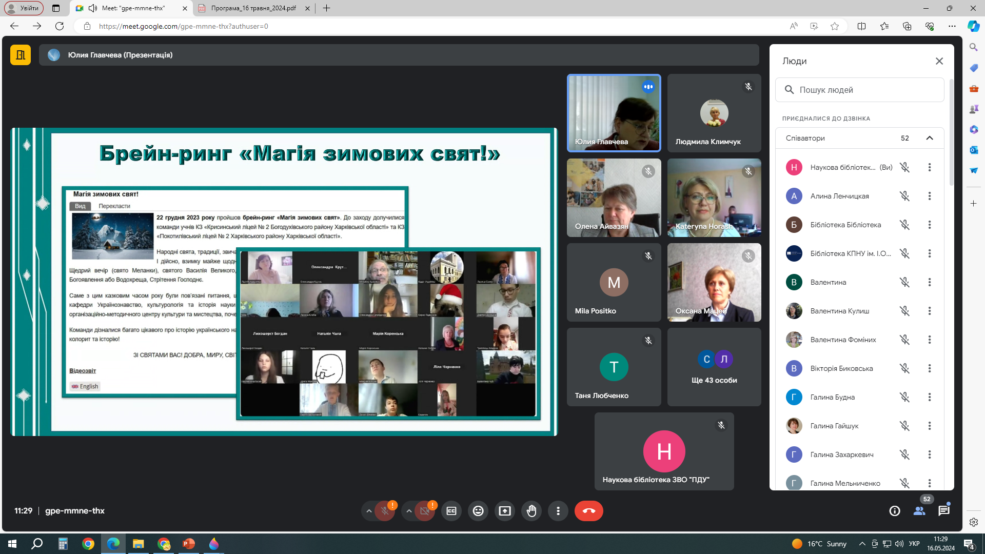Open the meeting details info icon
The width and height of the screenshot is (985, 554).
pos(895,511)
